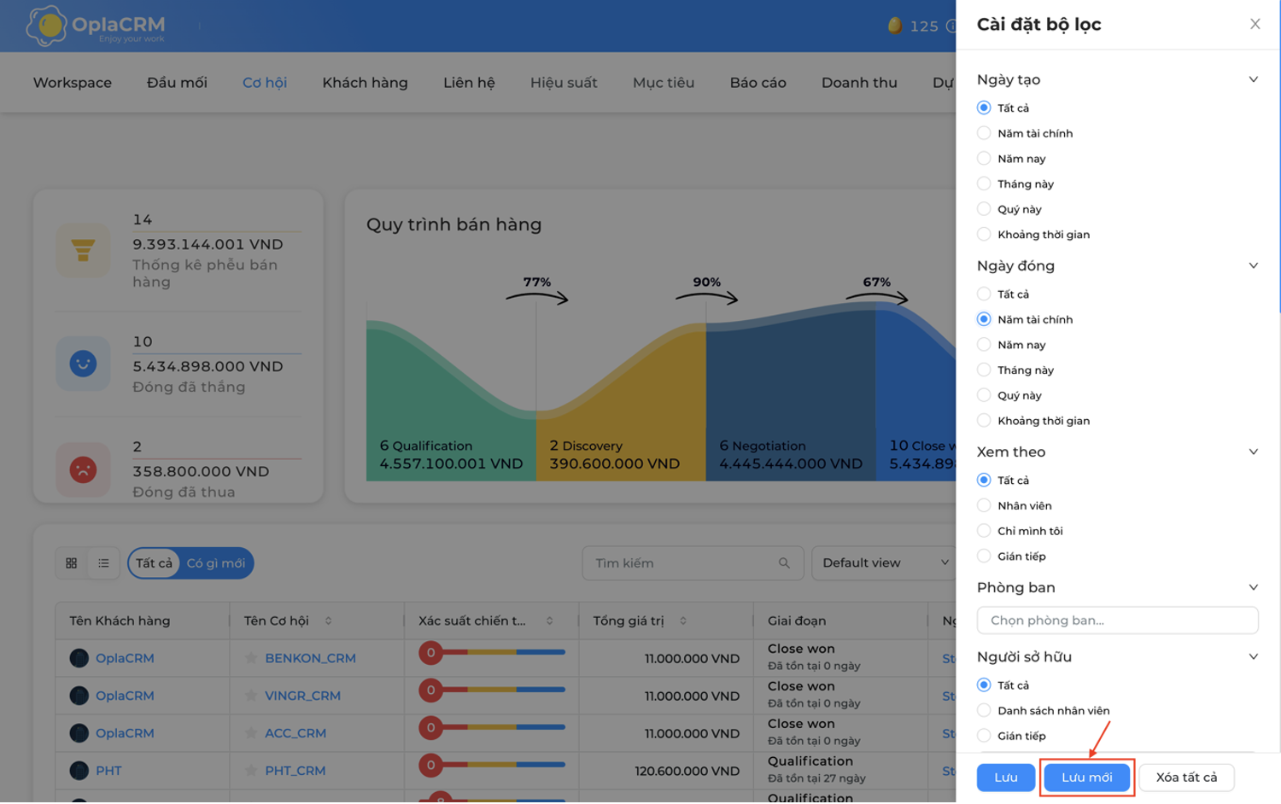Go to the Báo cáo tab
The height and width of the screenshot is (804, 1281).
[757, 83]
